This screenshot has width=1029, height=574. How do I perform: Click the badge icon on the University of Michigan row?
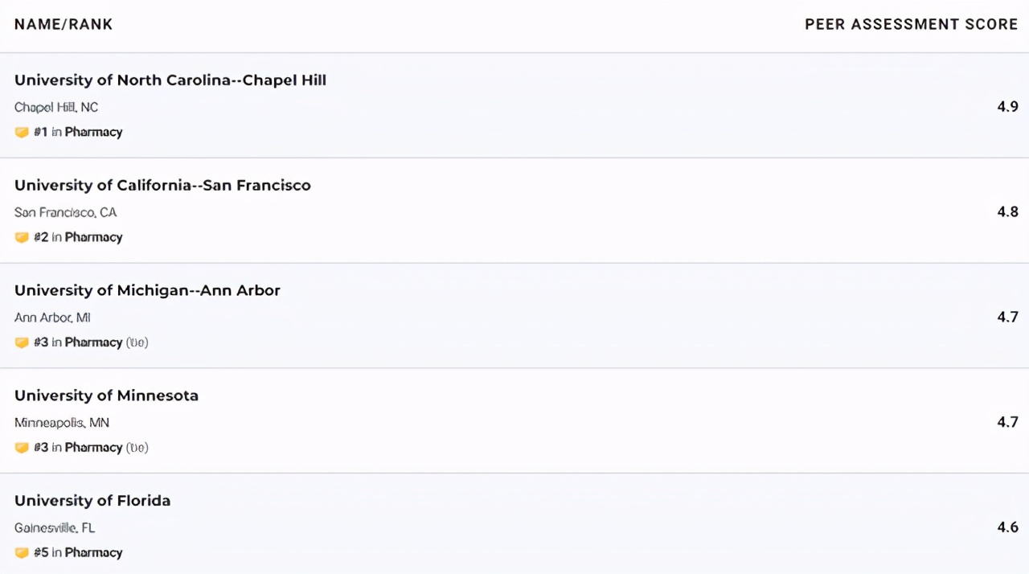(22, 343)
